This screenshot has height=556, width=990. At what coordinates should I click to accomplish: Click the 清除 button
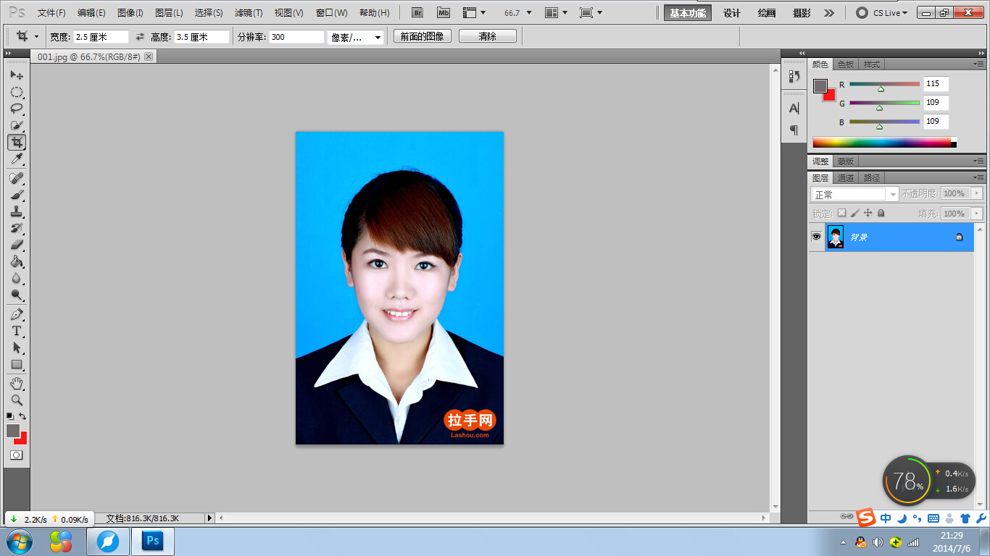pos(488,36)
